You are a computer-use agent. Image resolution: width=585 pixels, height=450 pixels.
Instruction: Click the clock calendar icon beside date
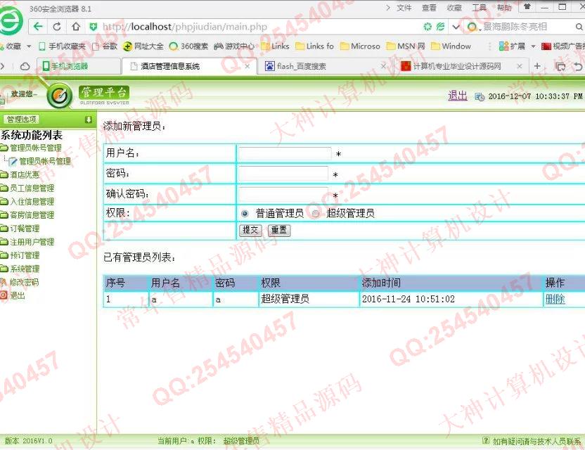click(x=480, y=97)
